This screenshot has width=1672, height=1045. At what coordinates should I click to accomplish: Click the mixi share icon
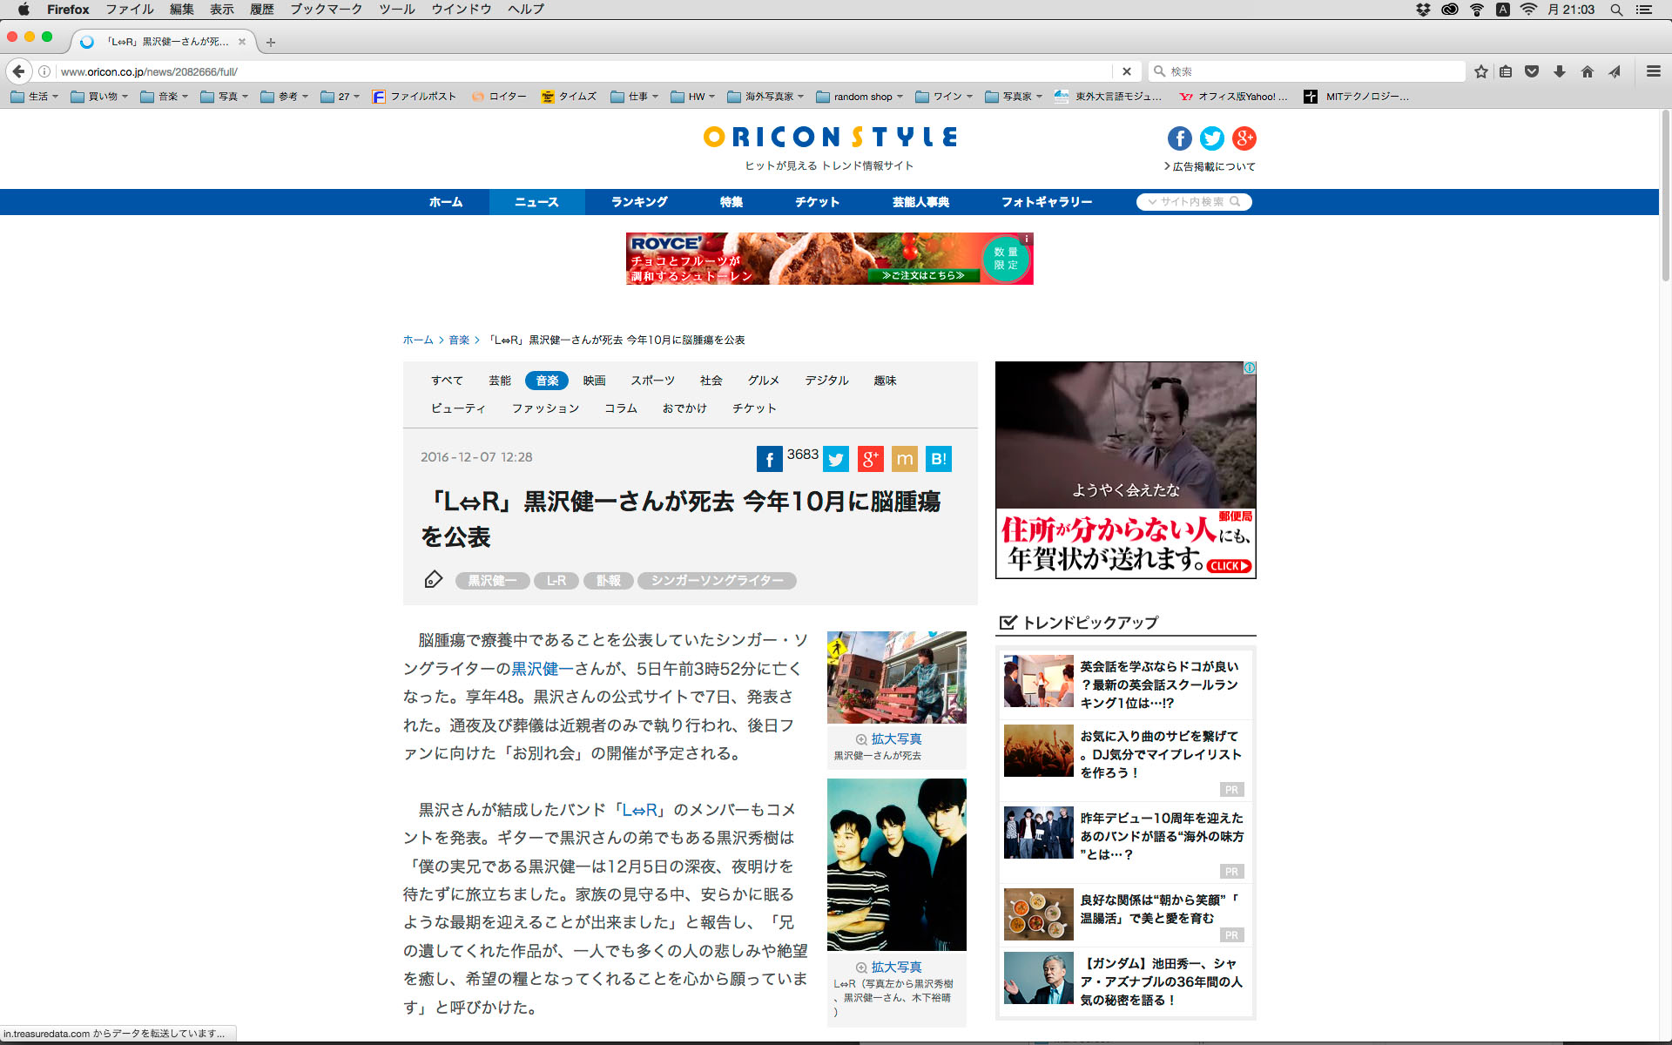pos(904,459)
